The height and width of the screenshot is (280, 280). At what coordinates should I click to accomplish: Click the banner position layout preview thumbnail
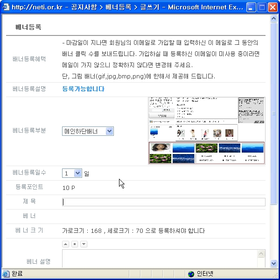click(x=207, y=131)
